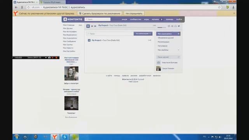
Task: Toggle the status broadcast megaphone icon
Action: click(179, 26)
